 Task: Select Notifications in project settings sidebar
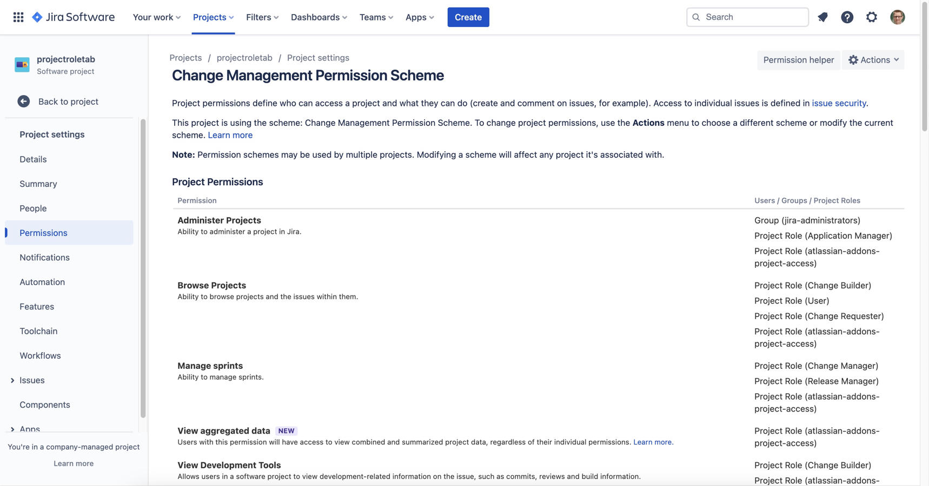(44, 258)
